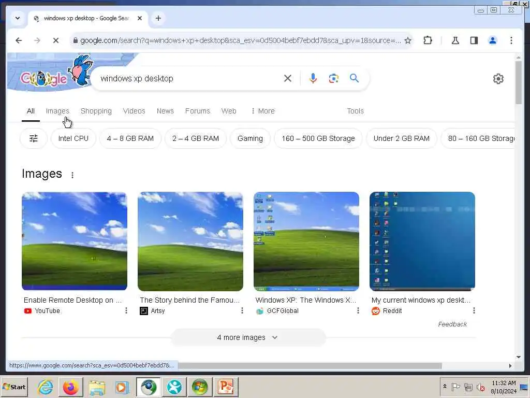
Task: Open more options for Reddit result
Action: pyautogui.click(x=474, y=311)
